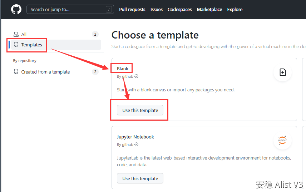
Task: Click the Jupyter logo icon
Action: 282,141
